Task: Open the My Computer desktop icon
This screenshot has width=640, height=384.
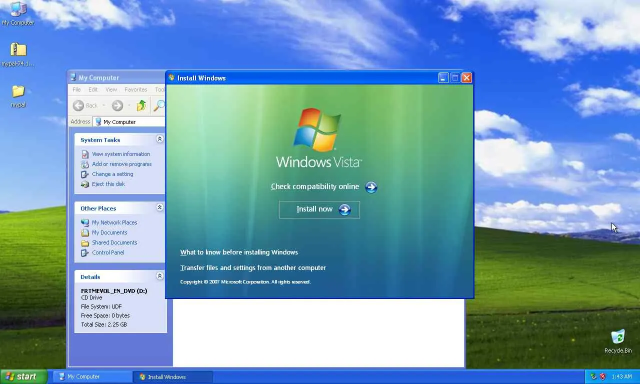Action: [18, 13]
